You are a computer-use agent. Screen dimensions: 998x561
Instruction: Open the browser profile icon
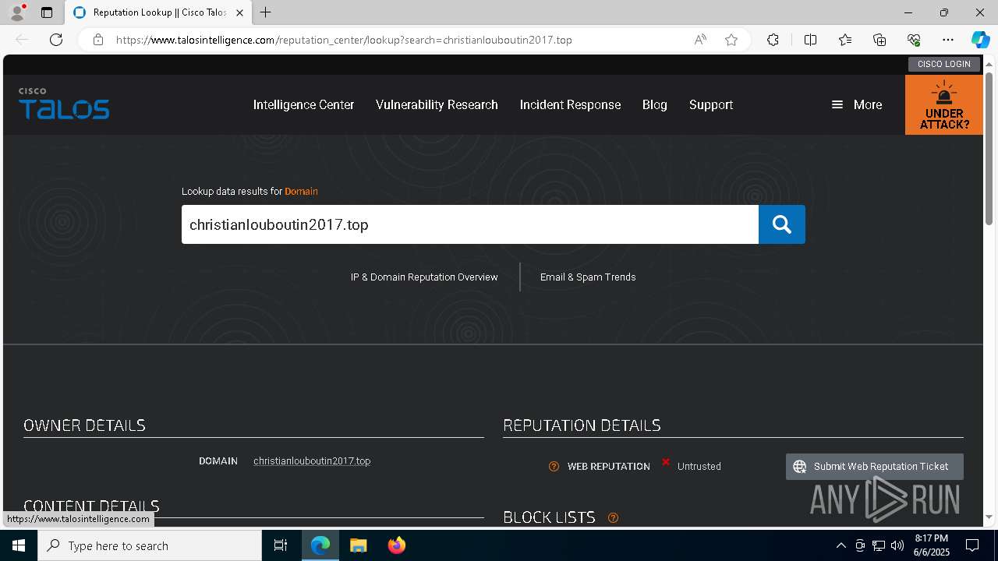(x=16, y=12)
